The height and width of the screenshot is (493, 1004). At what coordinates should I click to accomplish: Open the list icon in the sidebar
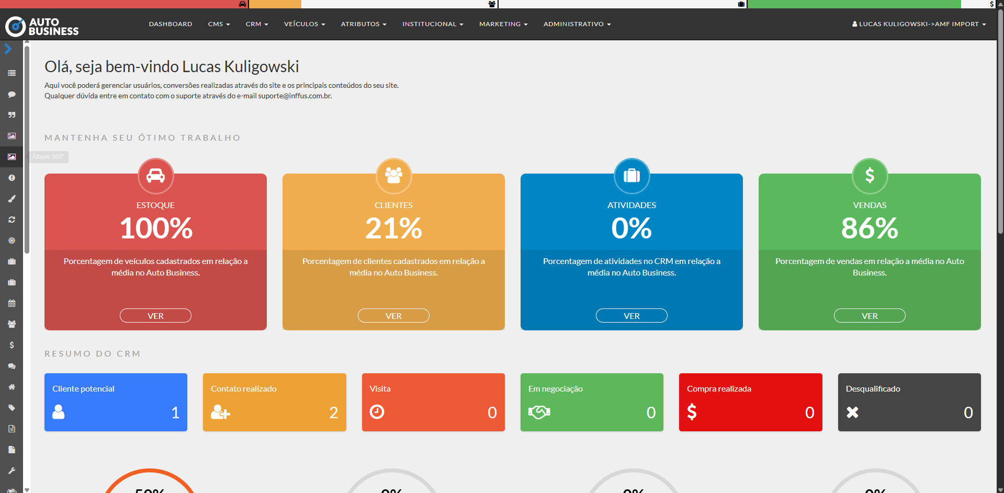click(x=12, y=73)
